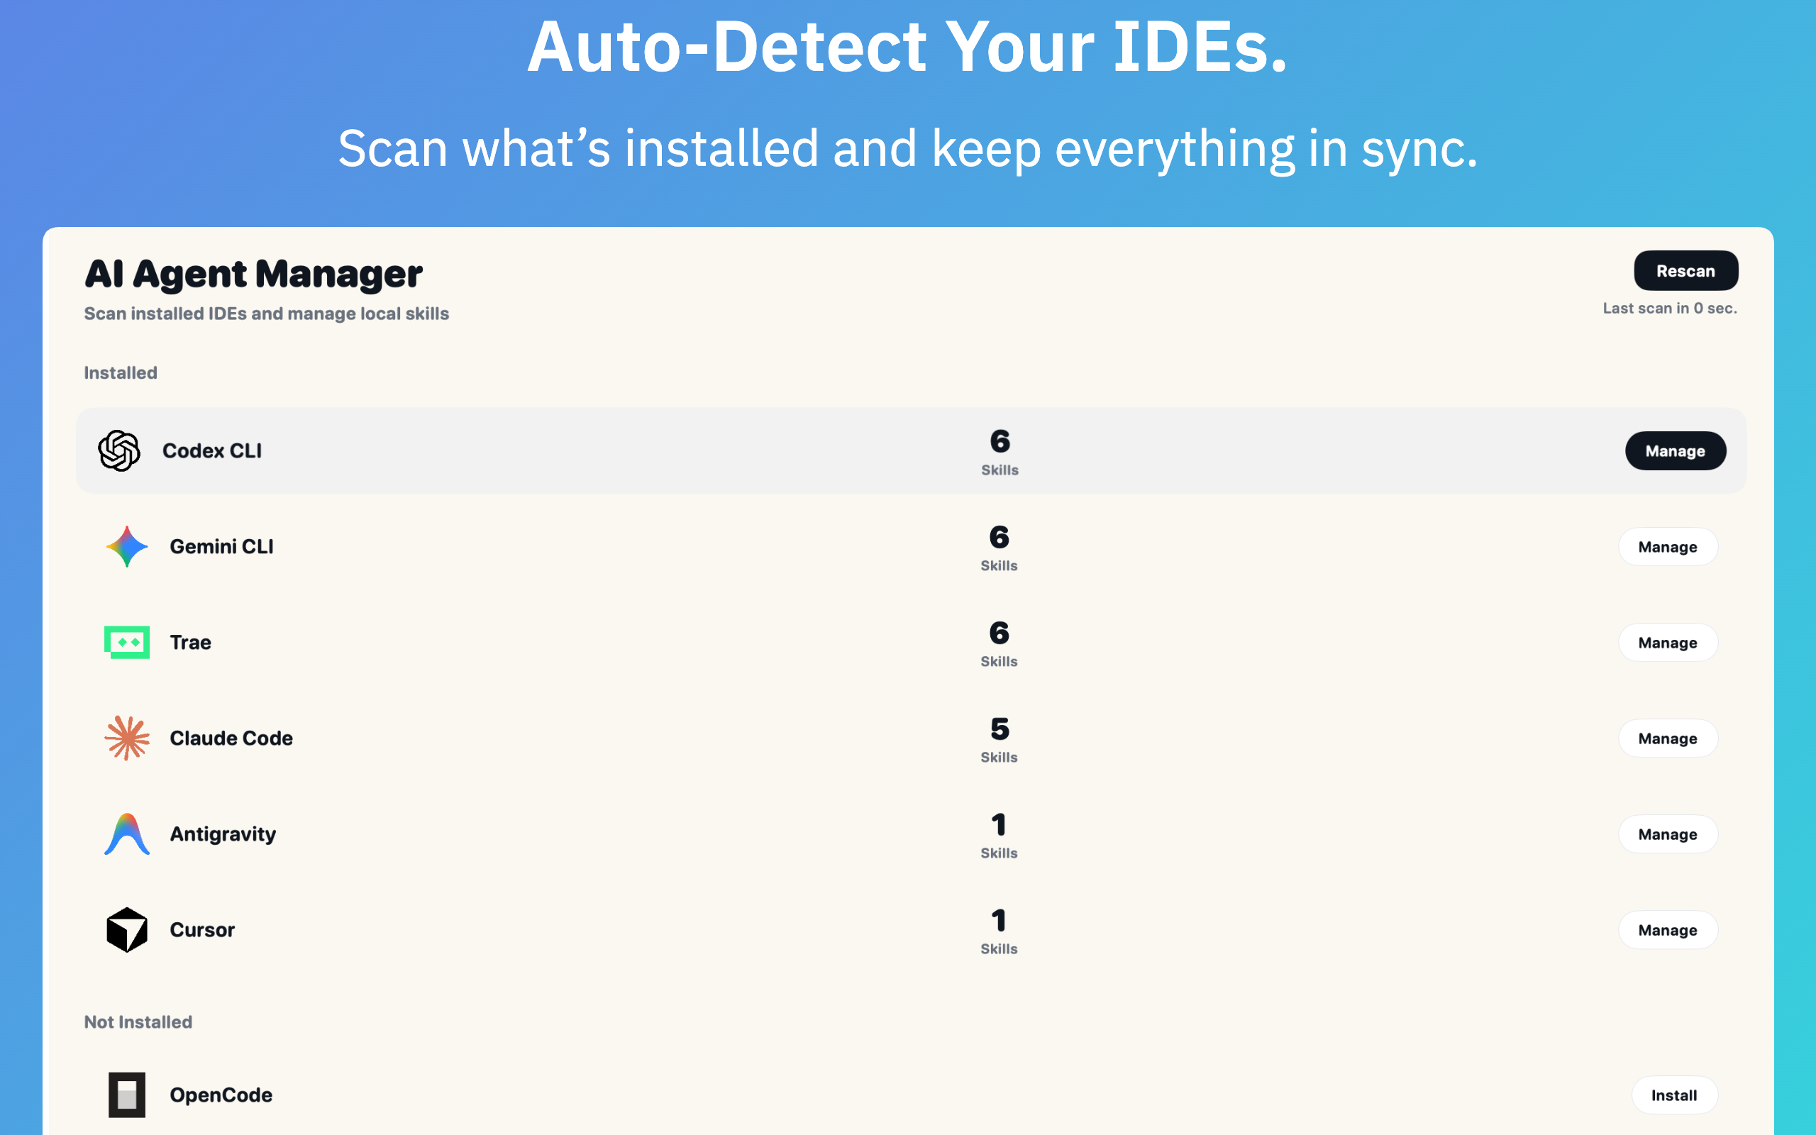Manage Claude Code skills
1816x1135 pixels.
pyautogui.click(x=1668, y=738)
